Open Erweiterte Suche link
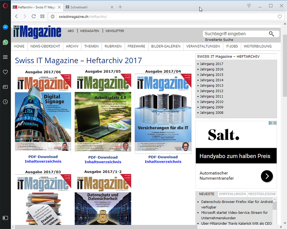 click(x=219, y=40)
